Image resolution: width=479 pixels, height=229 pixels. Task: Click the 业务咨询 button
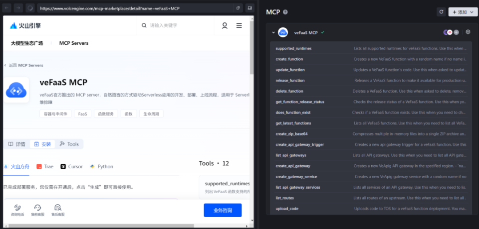tap(223, 210)
